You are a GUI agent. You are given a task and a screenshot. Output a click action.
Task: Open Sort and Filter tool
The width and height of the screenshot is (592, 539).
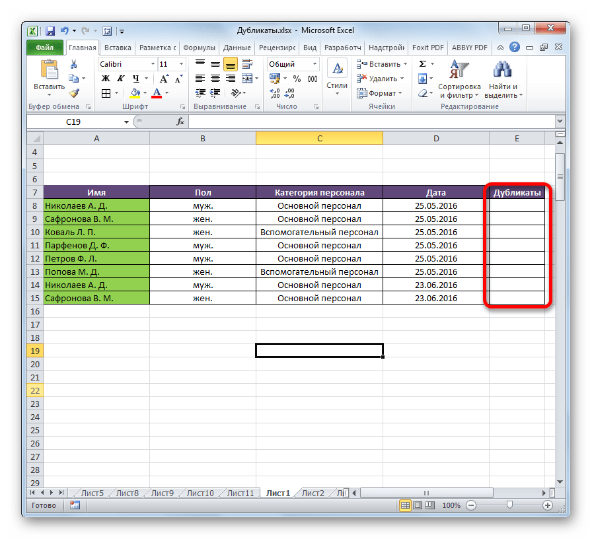[x=459, y=78]
